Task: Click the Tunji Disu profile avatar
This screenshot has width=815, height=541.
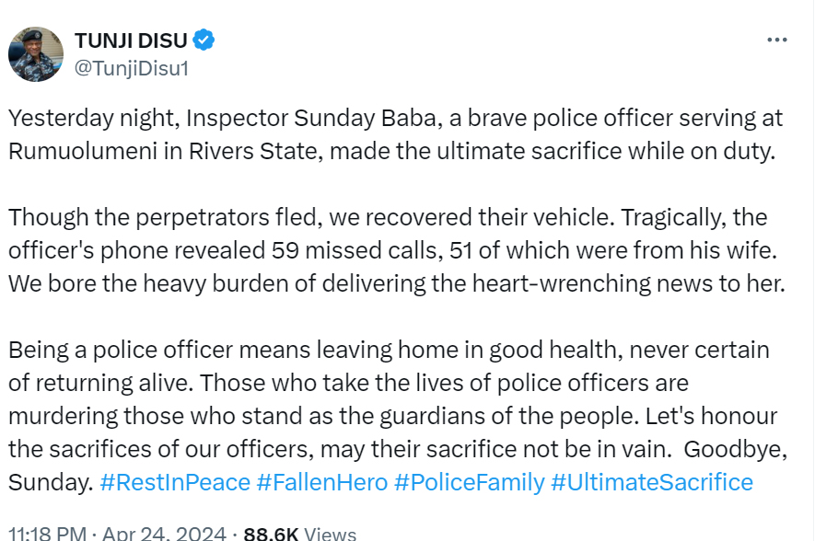Action: pos(36,53)
